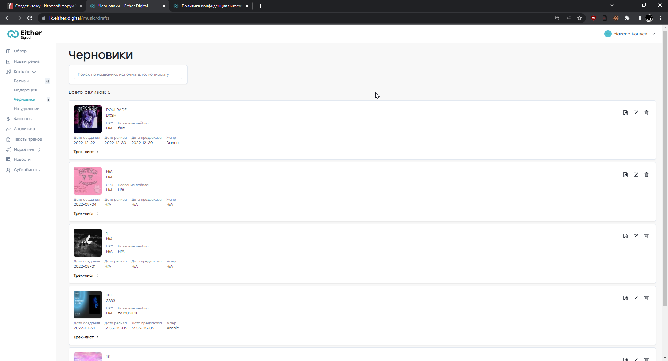Click the POULRADE release title
Image resolution: width=668 pixels, height=361 pixels.
pos(116,110)
